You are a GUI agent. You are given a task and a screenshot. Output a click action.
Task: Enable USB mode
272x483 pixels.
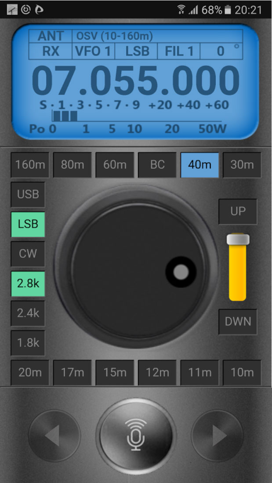28,194
